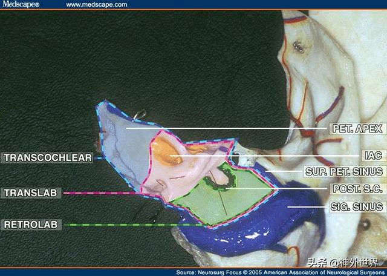Select the TRANSLAB label
Screen dimensions: 387x276
click(31, 192)
